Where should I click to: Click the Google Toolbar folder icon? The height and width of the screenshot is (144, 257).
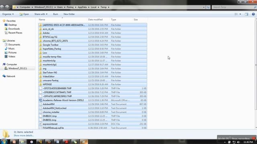pyautogui.click(x=41, y=45)
